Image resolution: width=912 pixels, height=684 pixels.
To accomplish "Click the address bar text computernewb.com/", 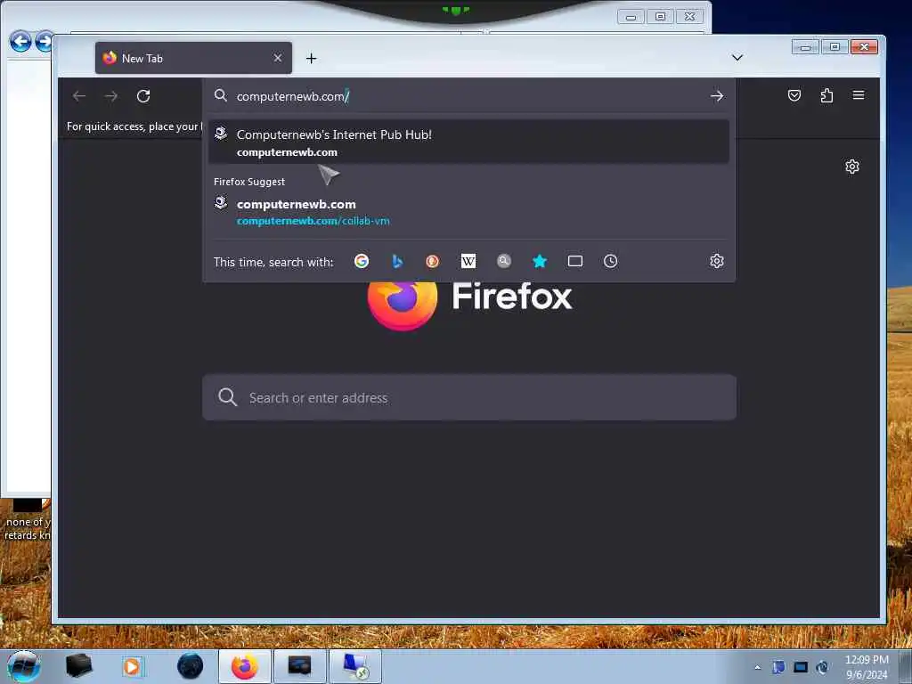I will (292, 96).
